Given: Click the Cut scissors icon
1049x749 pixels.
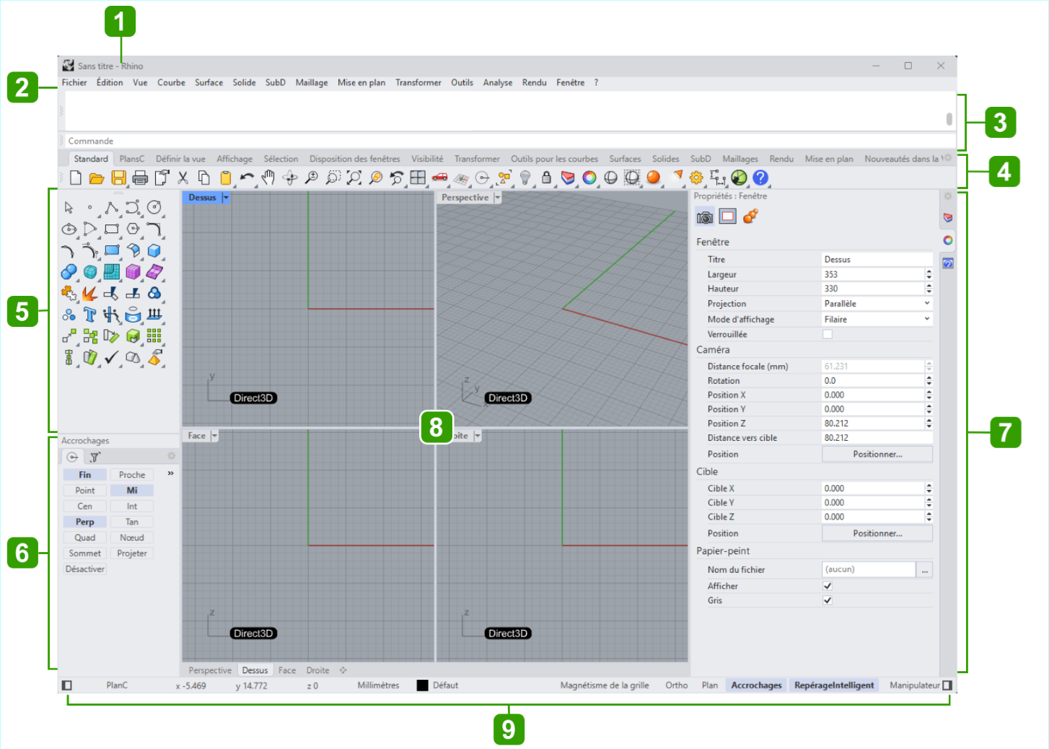Looking at the screenshot, I should 183,178.
